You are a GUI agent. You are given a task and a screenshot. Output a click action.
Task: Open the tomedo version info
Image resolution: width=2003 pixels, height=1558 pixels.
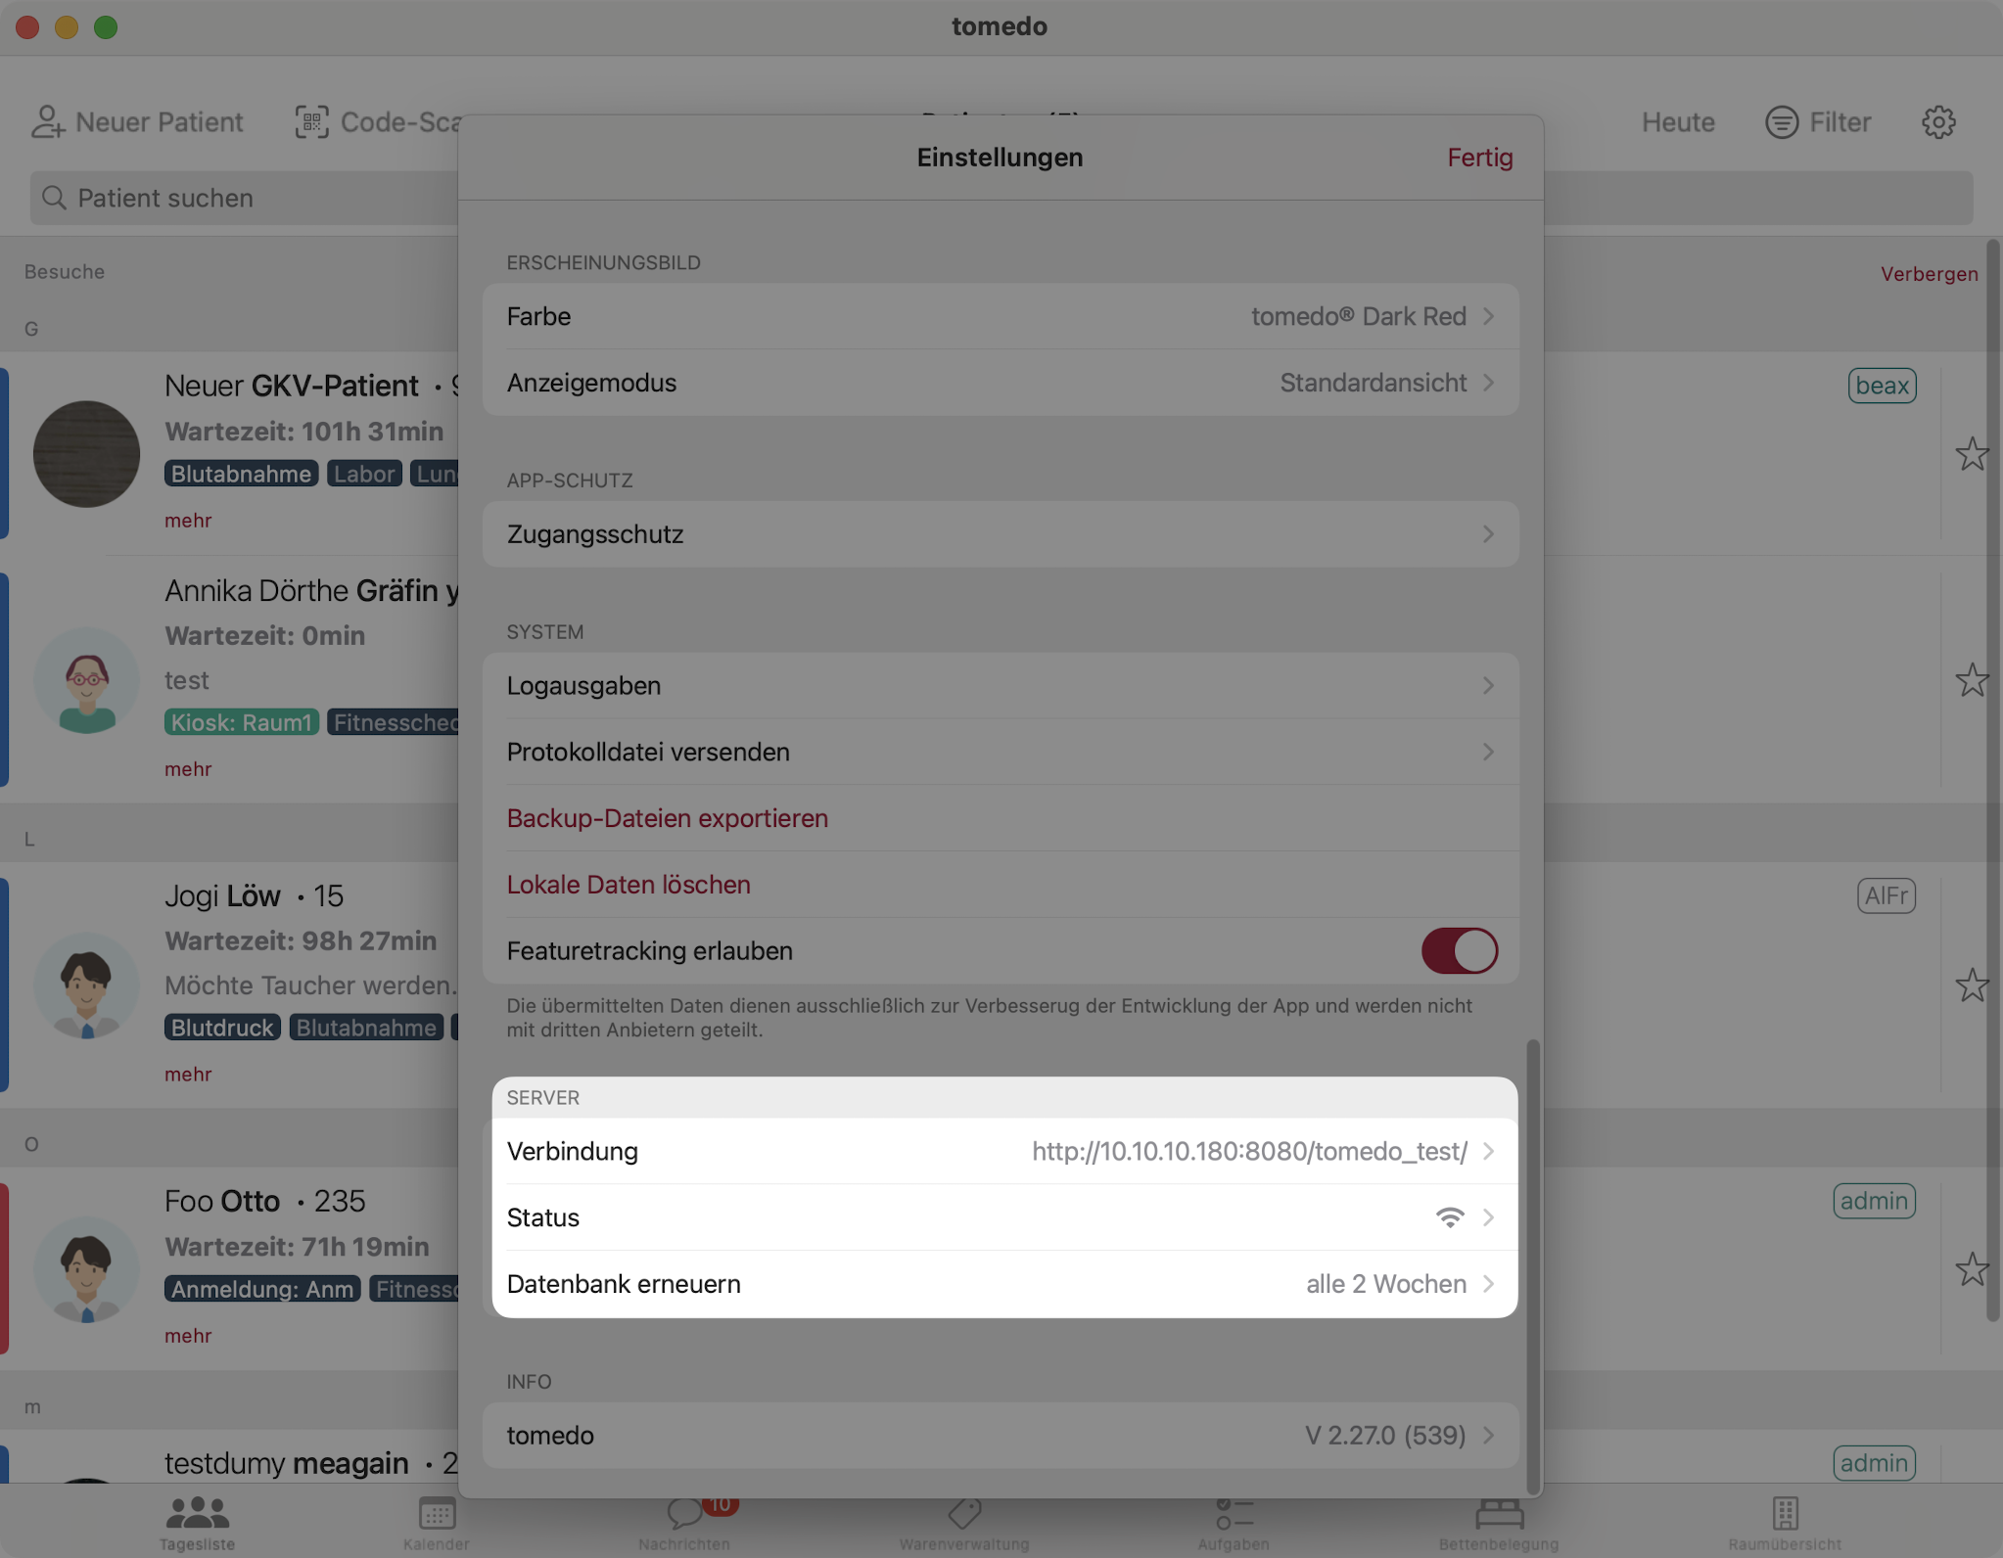pyautogui.click(x=1001, y=1436)
